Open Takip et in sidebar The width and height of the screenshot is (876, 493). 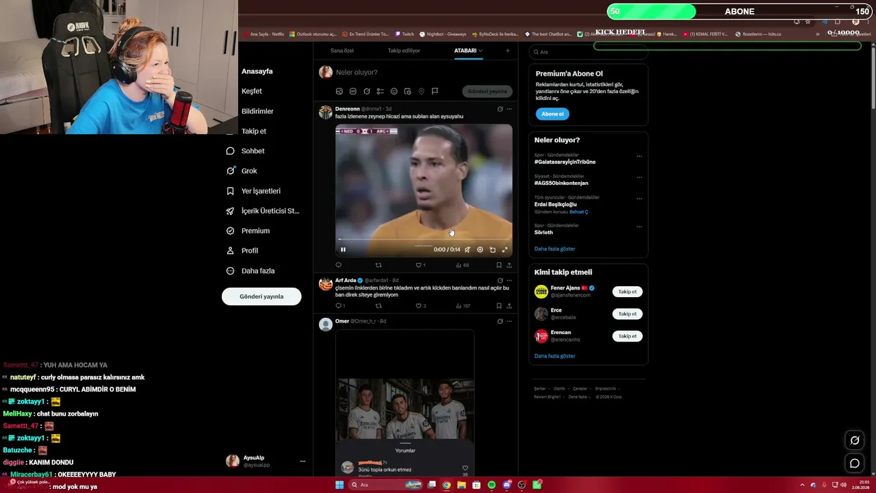pyautogui.click(x=254, y=131)
